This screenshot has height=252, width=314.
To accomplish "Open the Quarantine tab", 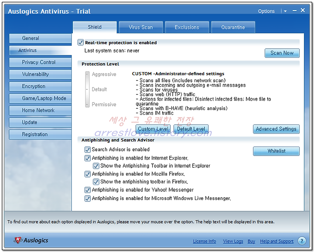I will coord(233,27).
